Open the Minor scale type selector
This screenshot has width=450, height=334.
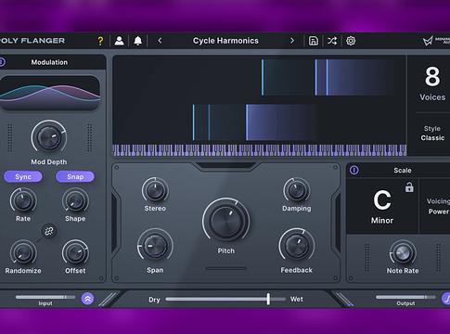[x=382, y=221]
